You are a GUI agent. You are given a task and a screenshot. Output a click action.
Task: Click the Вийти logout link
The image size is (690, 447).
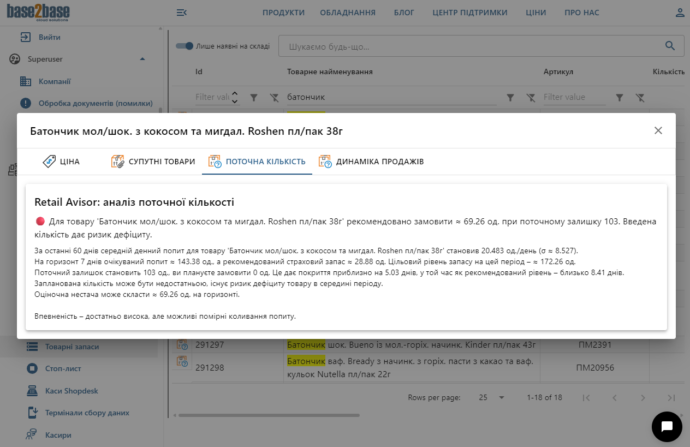(49, 37)
